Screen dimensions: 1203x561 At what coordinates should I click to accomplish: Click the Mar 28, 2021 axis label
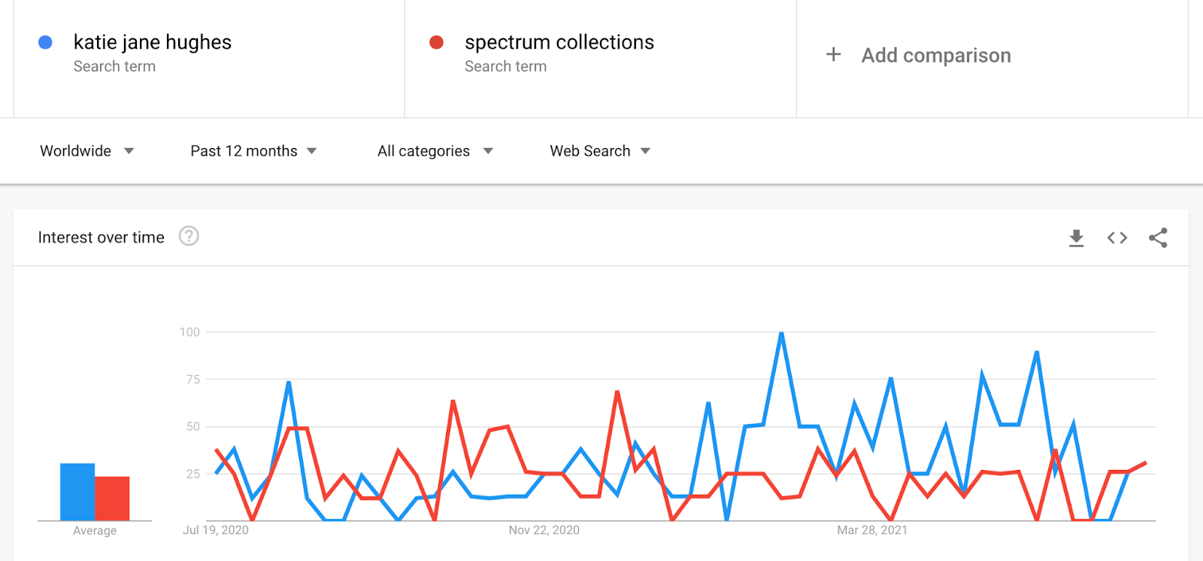872,530
